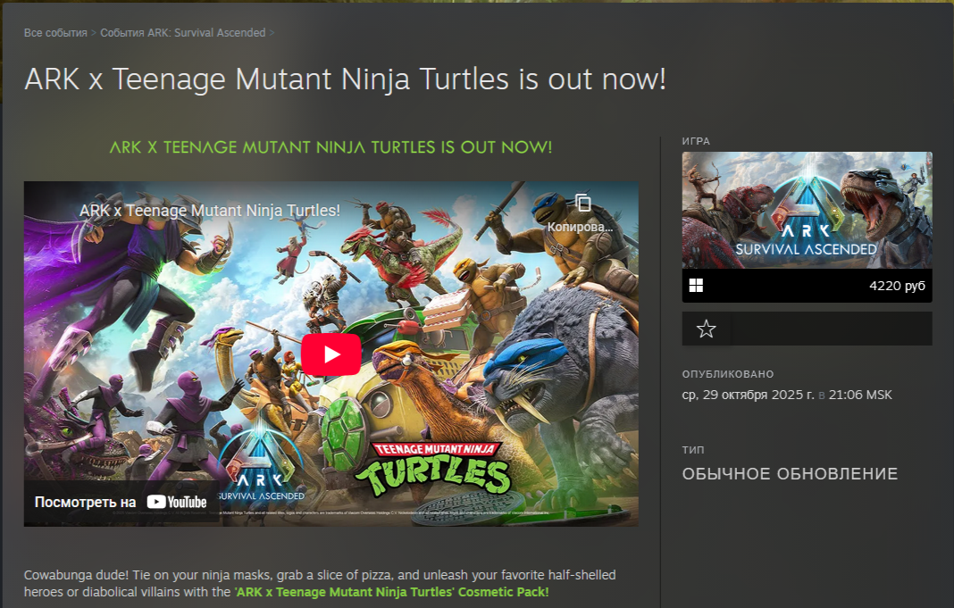Click the 4220 руб price
Image resolution: width=954 pixels, height=608 pixels.
coord(897,287)
